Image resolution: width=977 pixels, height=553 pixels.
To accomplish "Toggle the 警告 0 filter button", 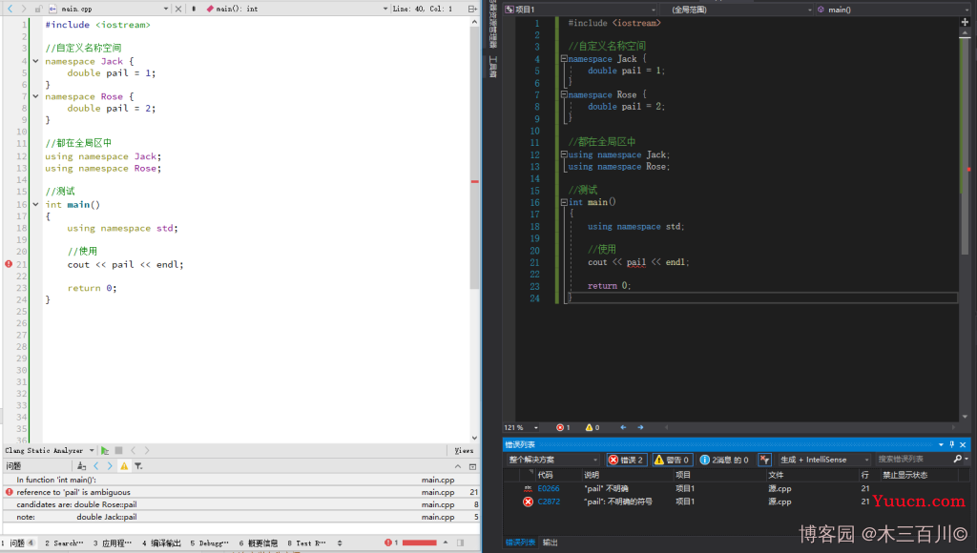I will pos(673,460).
